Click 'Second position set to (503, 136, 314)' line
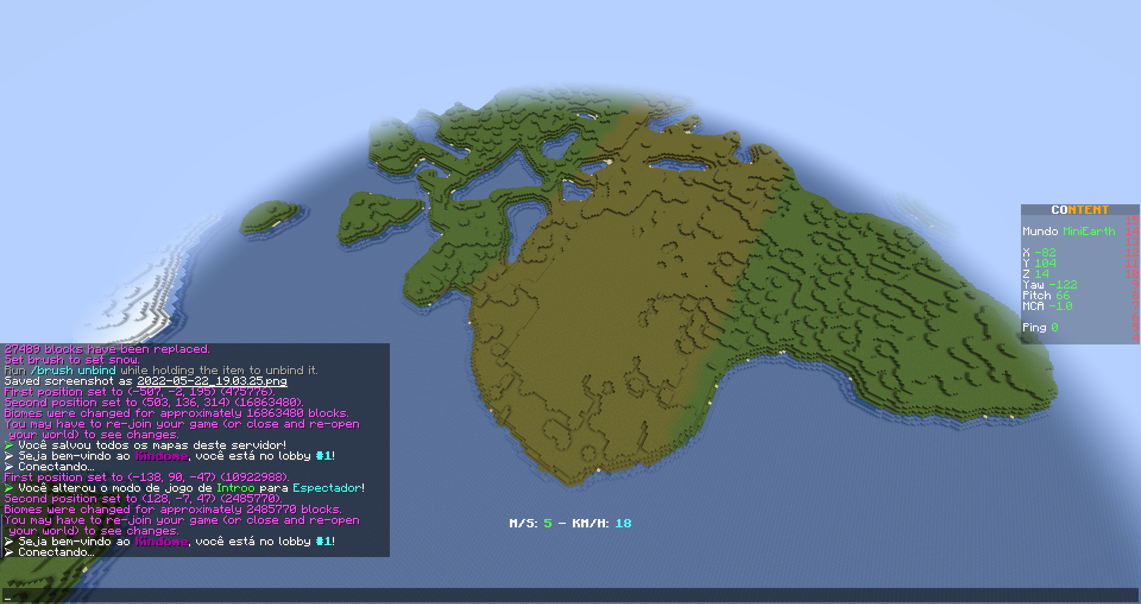The width and height of the screenshot is (1141, 604). (154, 402)
